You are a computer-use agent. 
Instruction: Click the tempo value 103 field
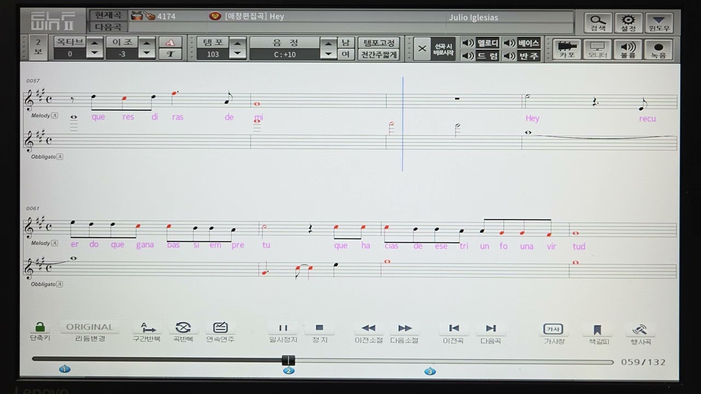tap(213, 54)
